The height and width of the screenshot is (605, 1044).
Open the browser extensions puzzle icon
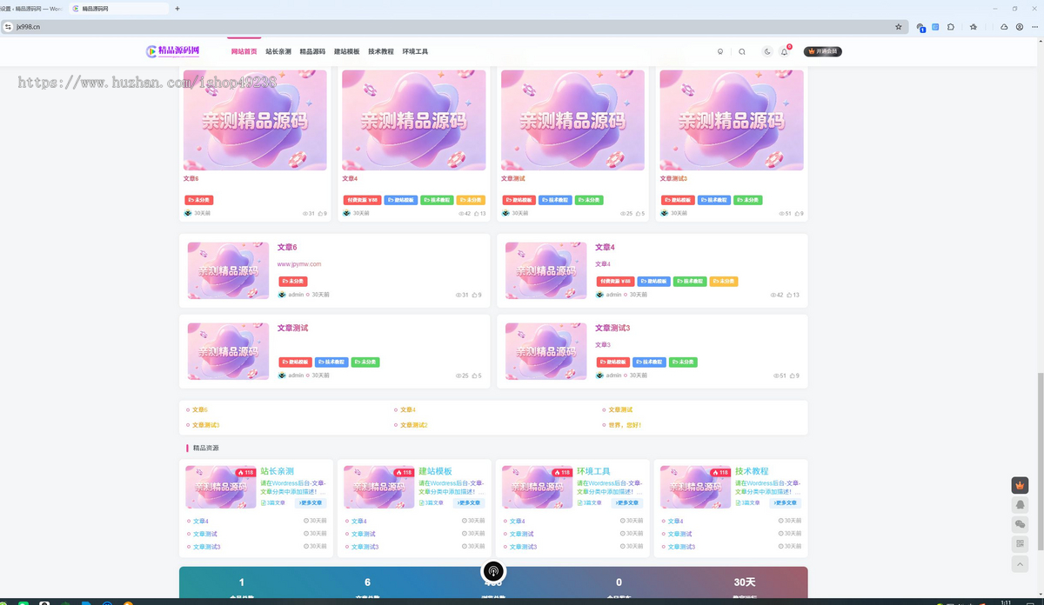click(x=951, y=27)
